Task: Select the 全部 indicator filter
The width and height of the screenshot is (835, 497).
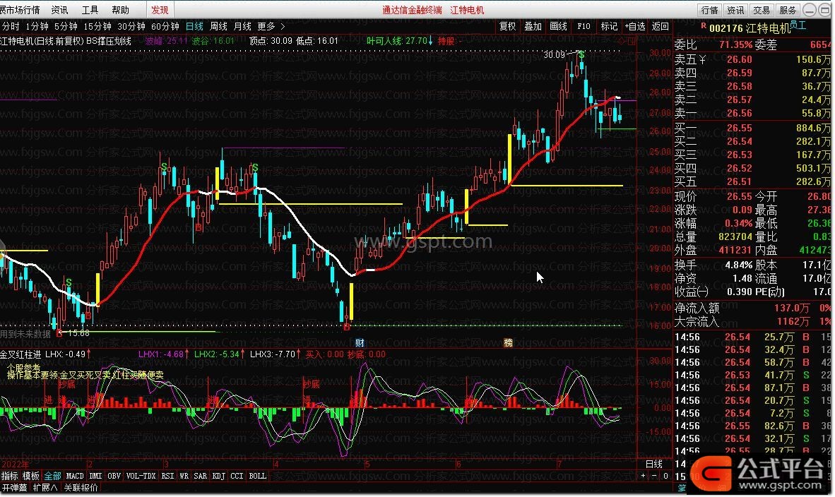Action: click(52, 476)
